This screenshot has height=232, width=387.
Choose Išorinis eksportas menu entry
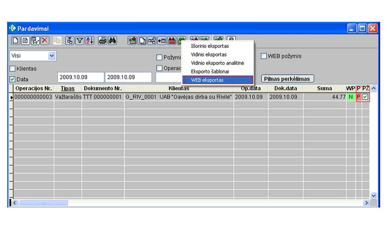[210, 46]
